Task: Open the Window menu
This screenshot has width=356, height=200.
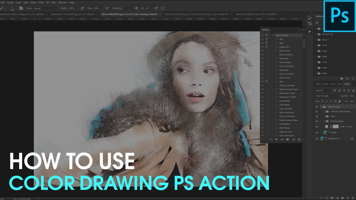Action: (63, 2)
